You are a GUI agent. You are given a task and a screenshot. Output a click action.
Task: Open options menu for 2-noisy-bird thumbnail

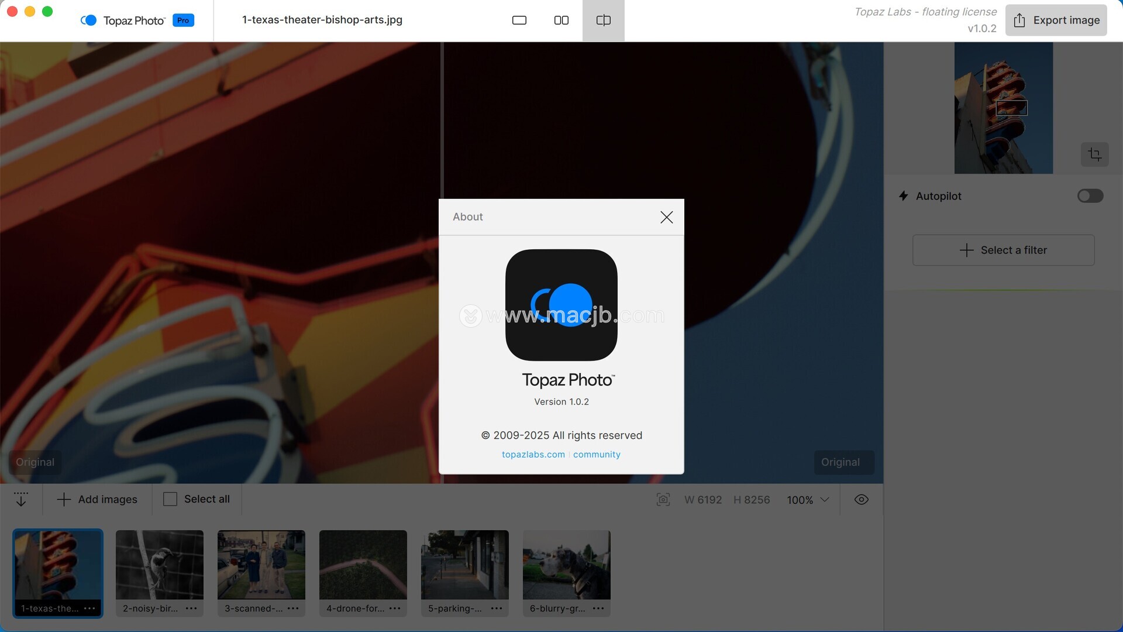tap(191, 609)
